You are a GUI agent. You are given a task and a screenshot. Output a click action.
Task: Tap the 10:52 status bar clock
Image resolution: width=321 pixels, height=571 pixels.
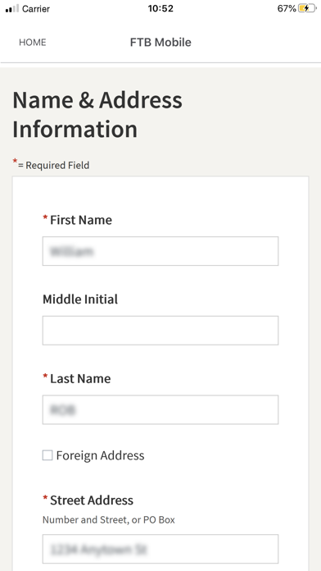(160, 9)
